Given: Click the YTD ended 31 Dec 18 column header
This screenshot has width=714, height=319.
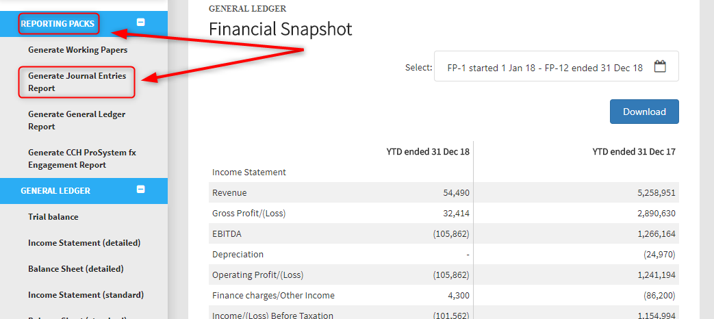Looking at the screenshot, I should click(x=428, y=151).
